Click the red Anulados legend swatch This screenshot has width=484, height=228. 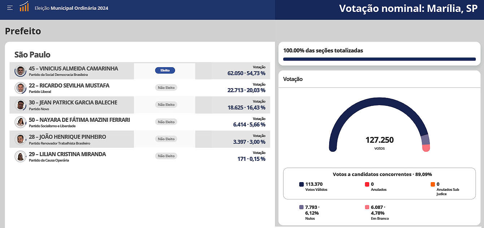pyautogui.click(x=367, y=184)
